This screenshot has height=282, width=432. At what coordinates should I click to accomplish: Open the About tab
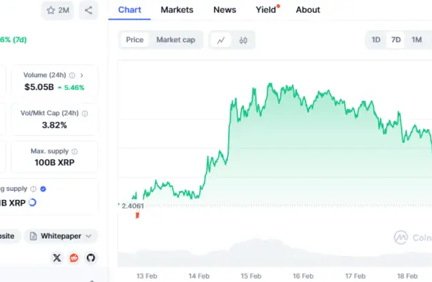point(308,10)
